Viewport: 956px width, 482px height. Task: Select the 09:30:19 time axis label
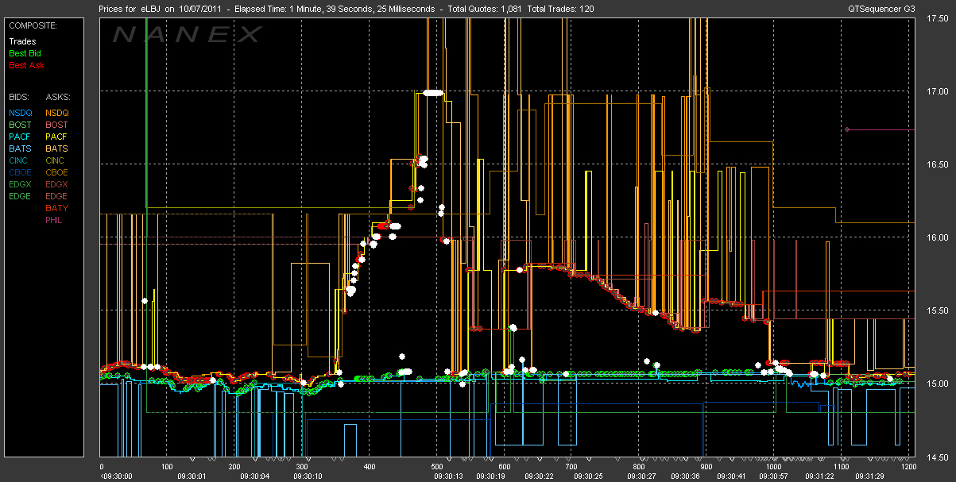pyautogui.click(x=491, y=476)
